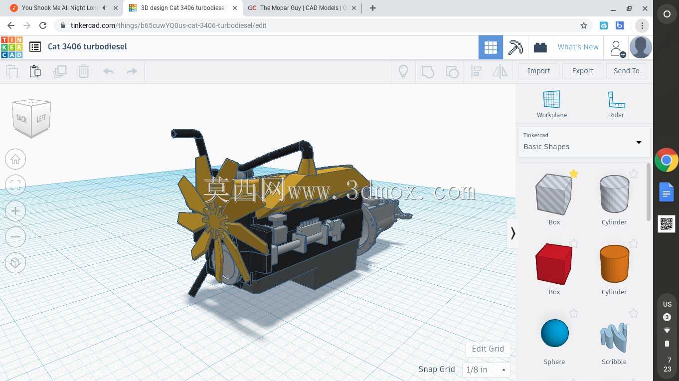Click the Delete trash can icon
The height and width of the screenshot is (381, 679).
pos(84,71)
